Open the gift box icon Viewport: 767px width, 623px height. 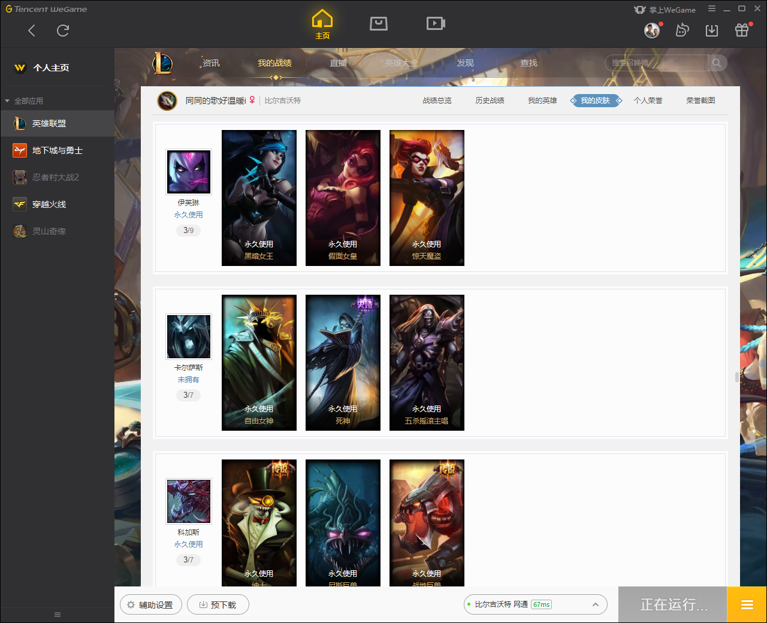pyautogui.click(x=742, y=30)
